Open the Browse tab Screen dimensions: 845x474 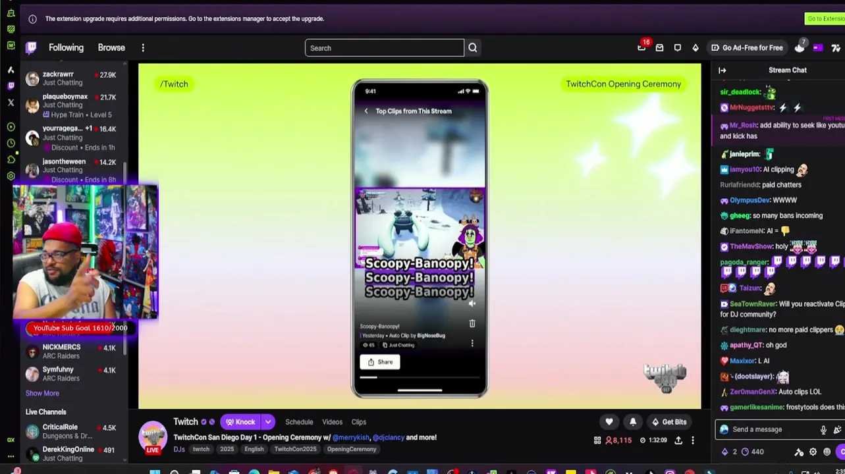point(111,47)
